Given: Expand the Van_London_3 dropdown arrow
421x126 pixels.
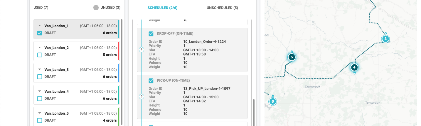Looking at the screenshot, I should pos(40,69).
